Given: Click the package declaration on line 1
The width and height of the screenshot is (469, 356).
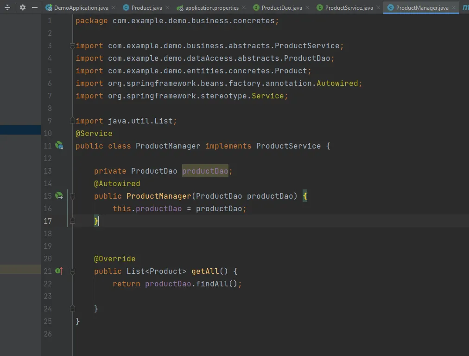Looking at the screenshot, I should [177, 21].
